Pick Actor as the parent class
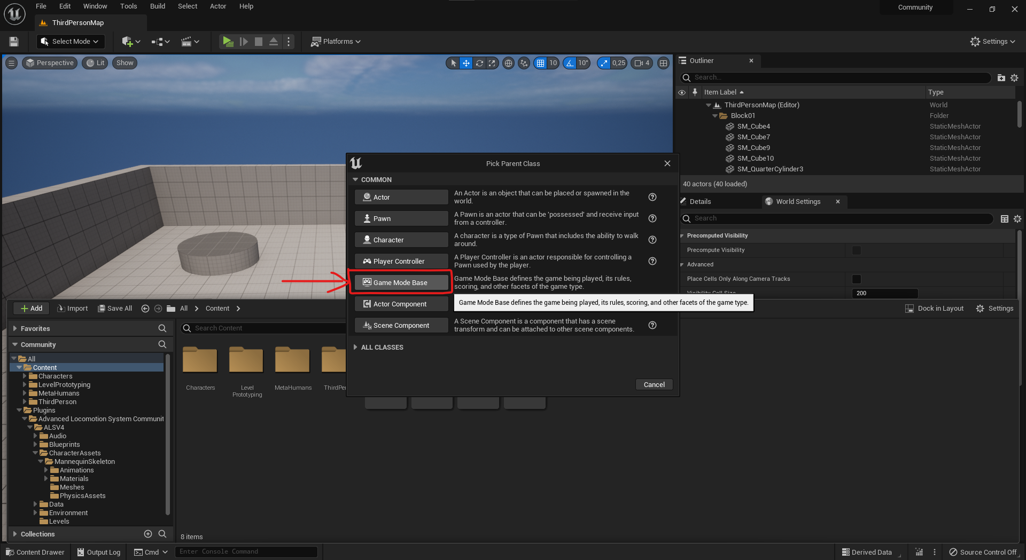The width and height of the screenshot is (1026, 560). 401,197
